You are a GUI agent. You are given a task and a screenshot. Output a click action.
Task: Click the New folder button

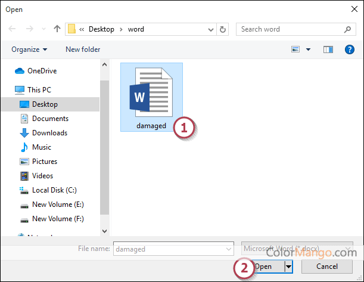(83, 49)
